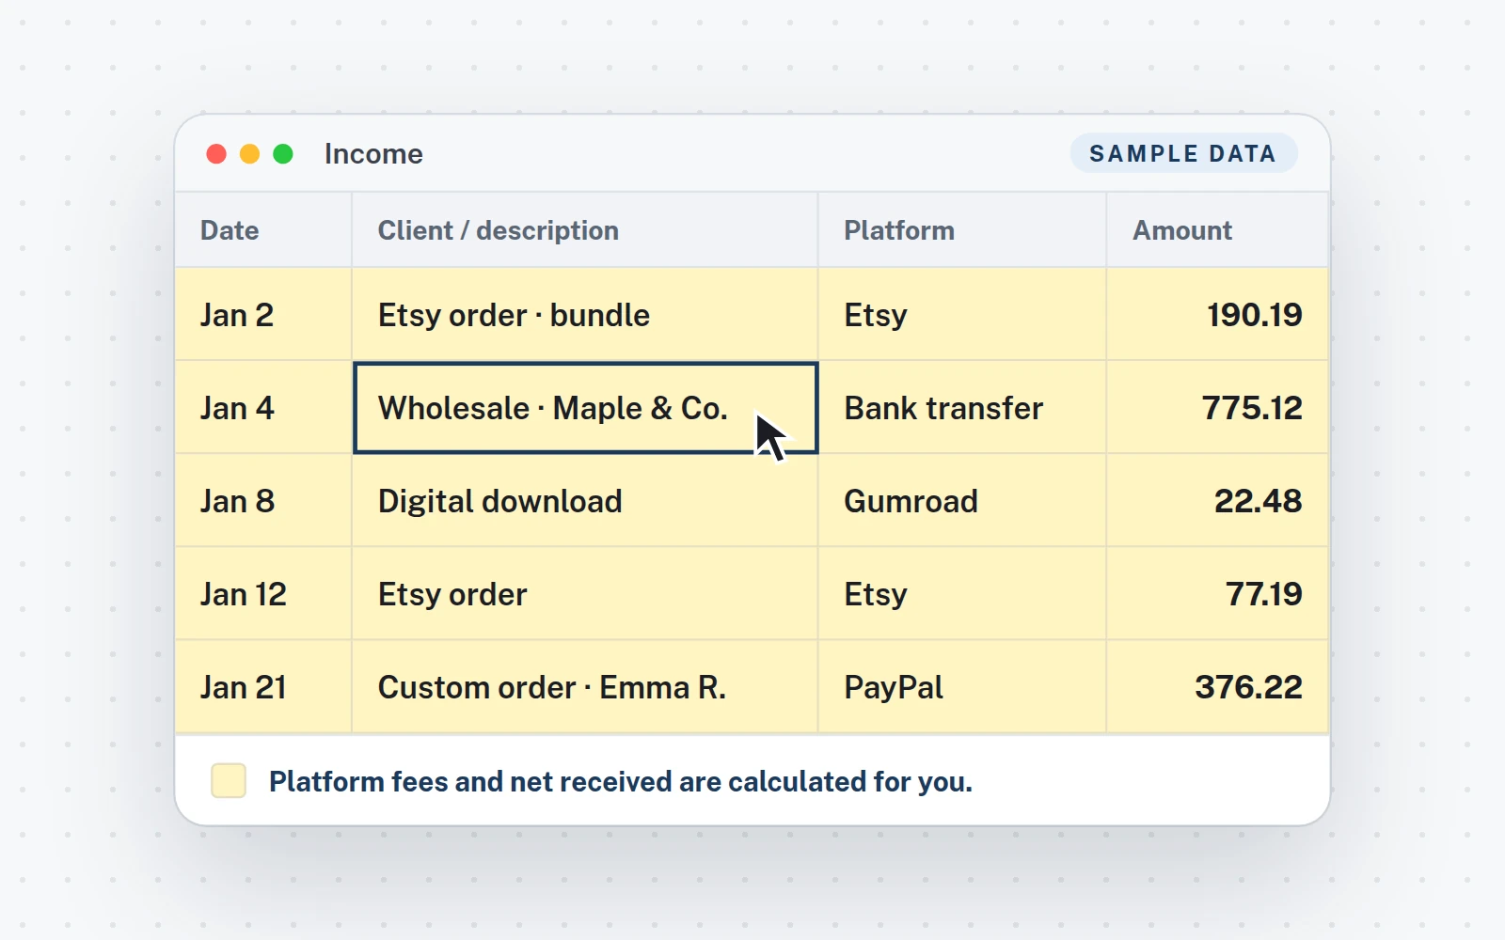Image resolution: width=1505 pixels, height=940 pixels.
Task: Select the Date column header
Action: (x=263, y=230)
